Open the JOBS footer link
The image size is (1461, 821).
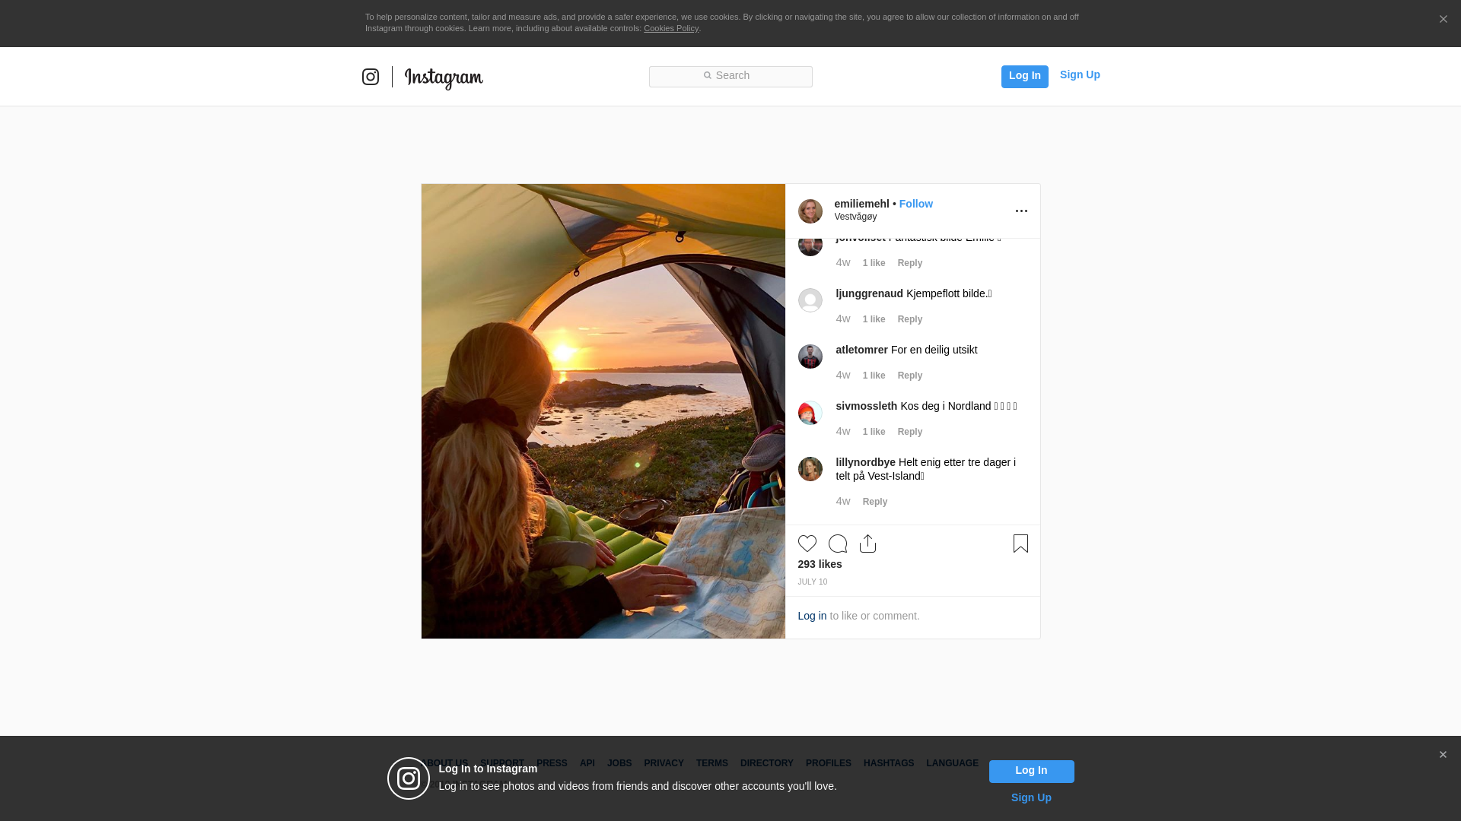point(619,763)
